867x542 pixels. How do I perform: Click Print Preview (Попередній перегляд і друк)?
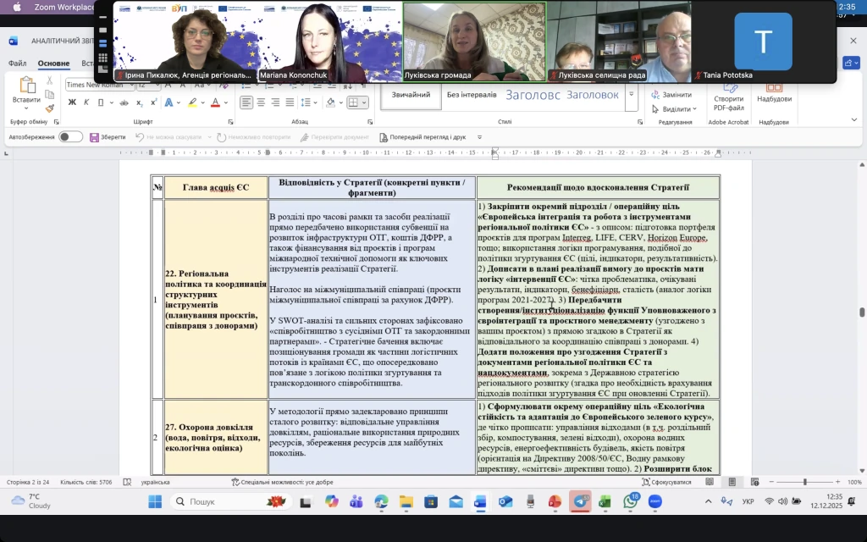pyautogui.click(x=426, y=137)
